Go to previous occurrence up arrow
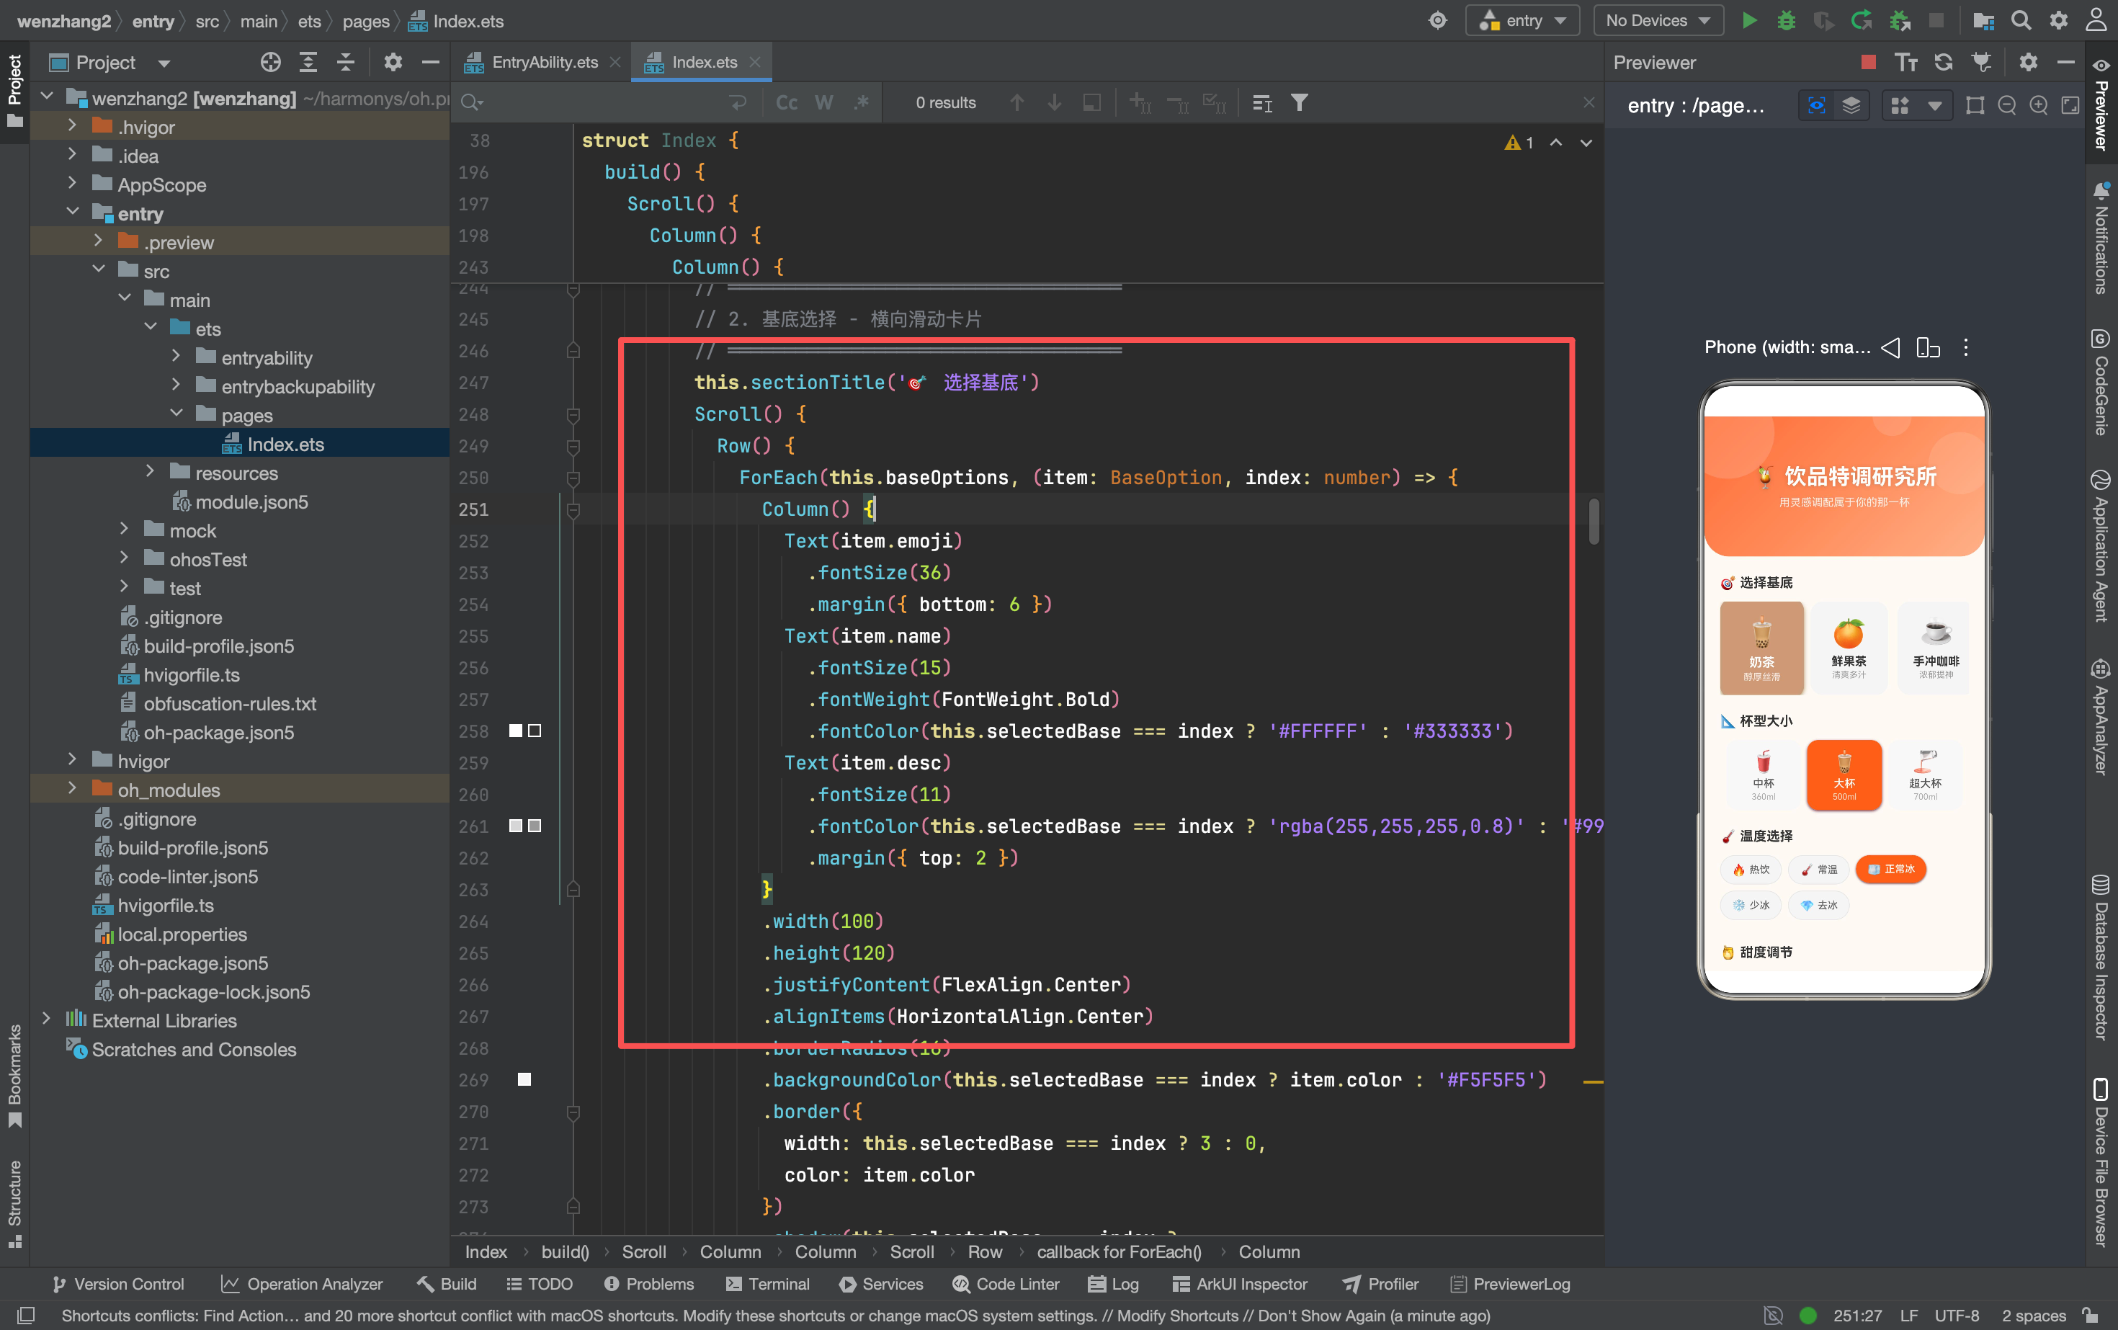The width and height of the screenshot is (2118, 1330). 1016,103
